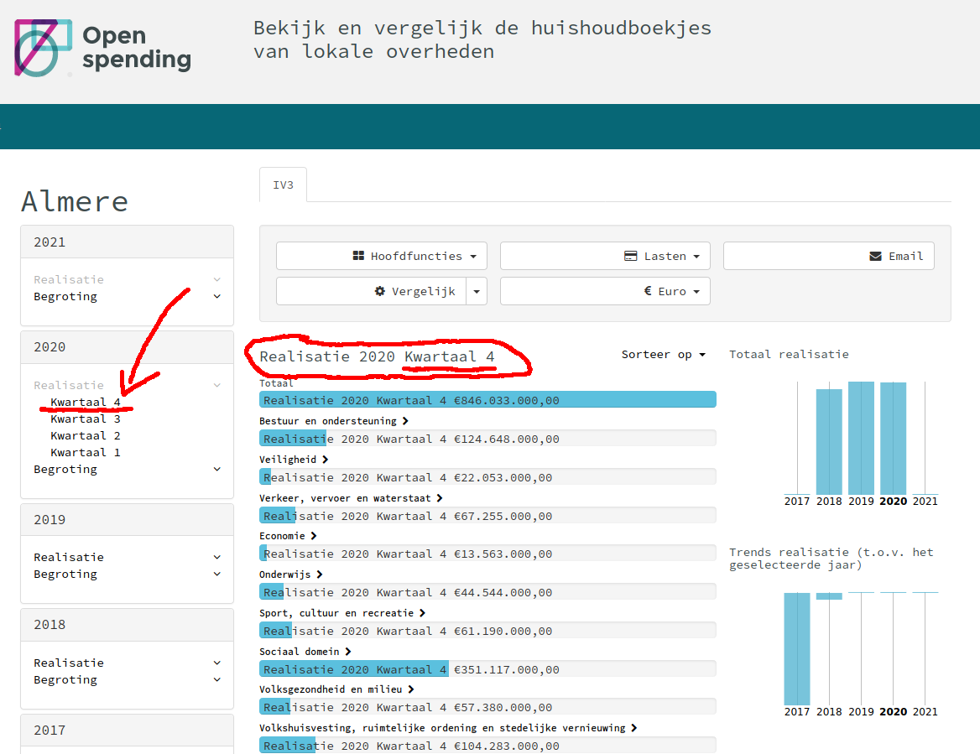Click the Open Spending logo

pyautogui.click(x=103, y=48)
